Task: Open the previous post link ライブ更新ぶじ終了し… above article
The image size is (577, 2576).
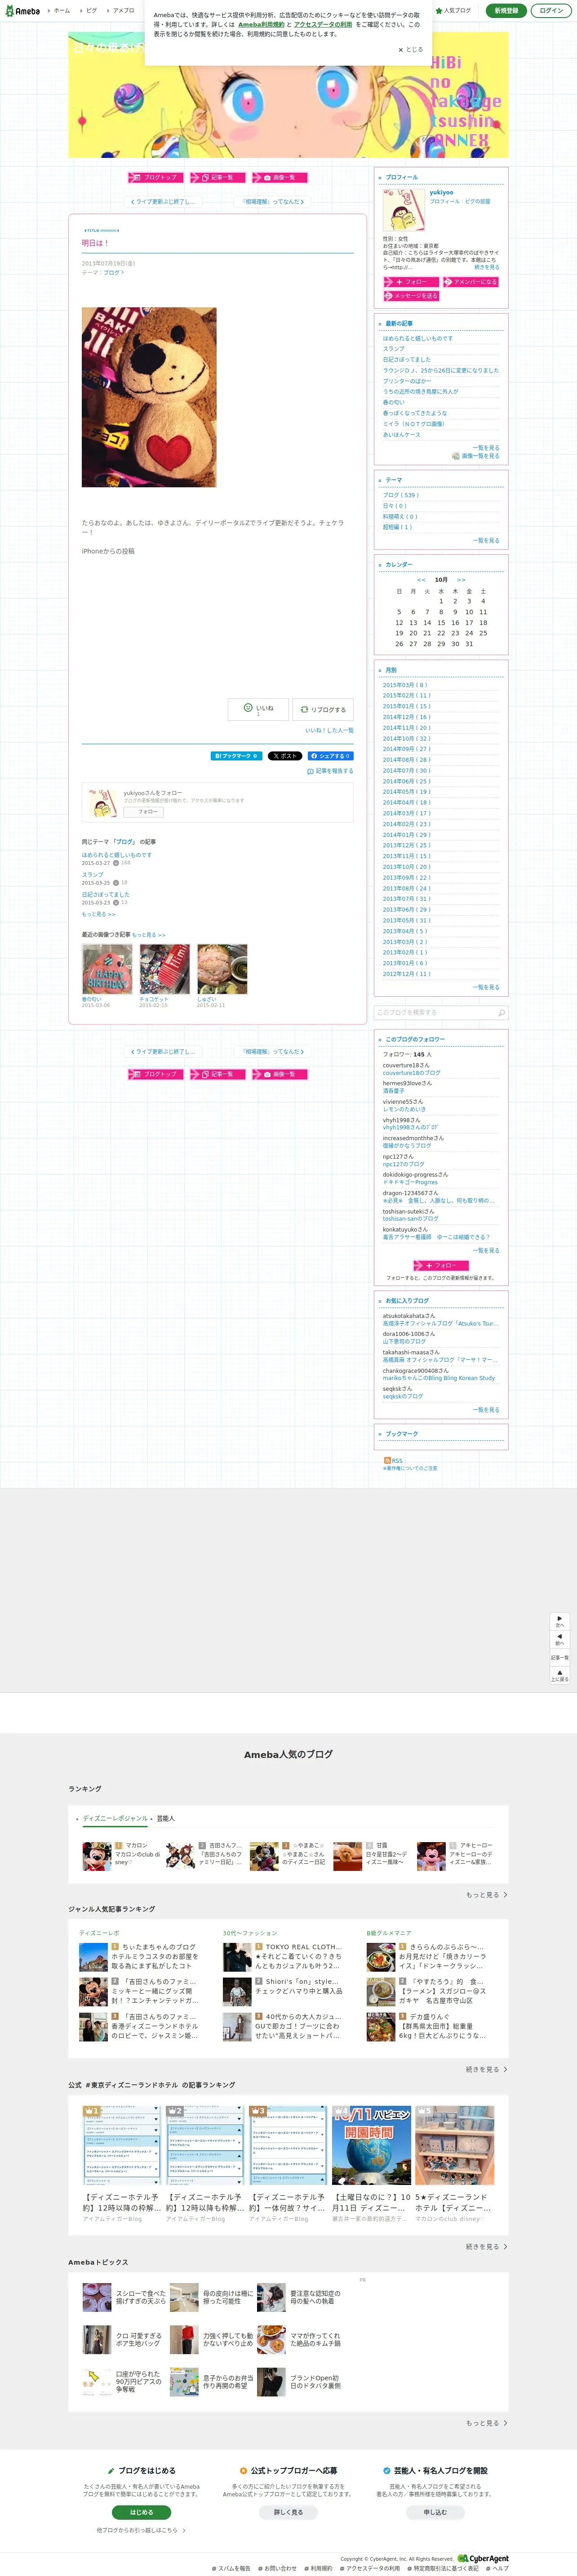Action: (x=164, y=201)
